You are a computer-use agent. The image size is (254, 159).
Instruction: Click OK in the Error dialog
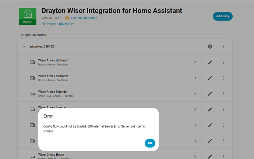point(150,143)
